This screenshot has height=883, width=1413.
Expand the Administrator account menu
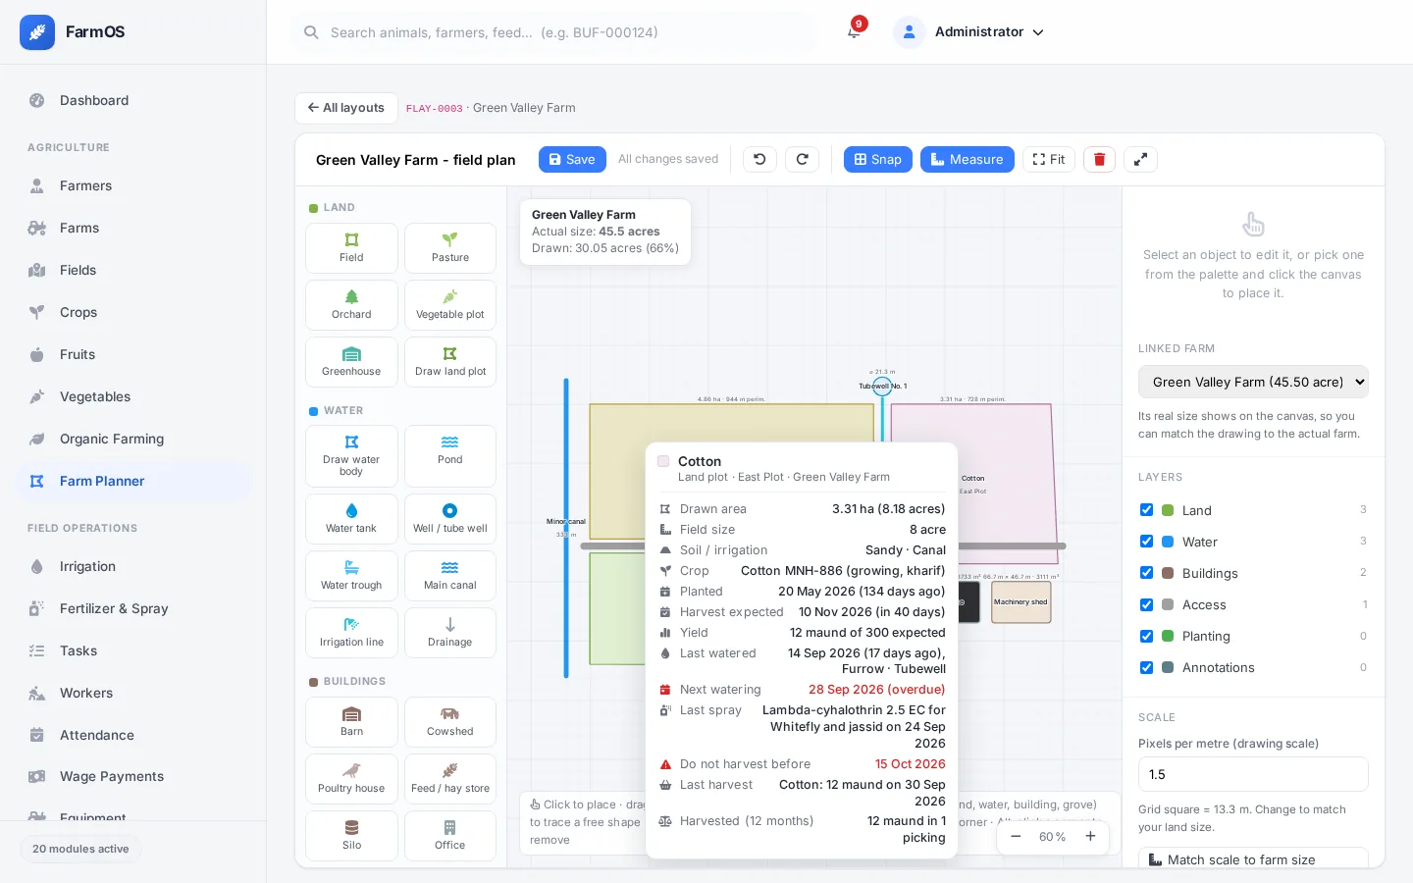(969, 31)
